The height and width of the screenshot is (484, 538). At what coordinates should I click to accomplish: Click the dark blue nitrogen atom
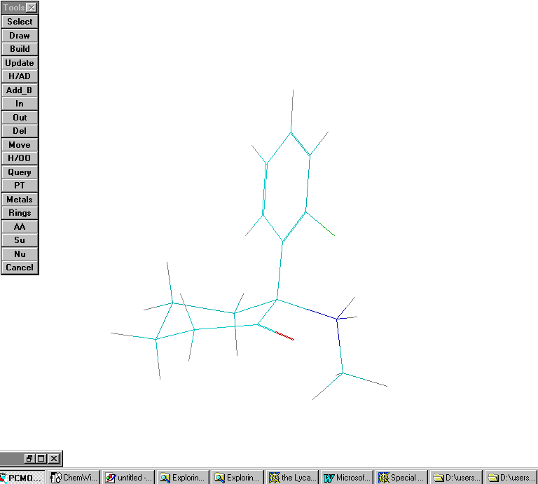click(337, 319)
